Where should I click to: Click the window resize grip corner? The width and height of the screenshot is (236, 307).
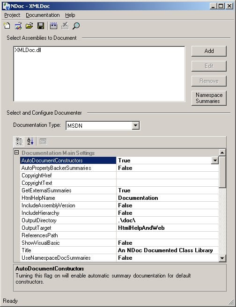(x=231, y=302)
